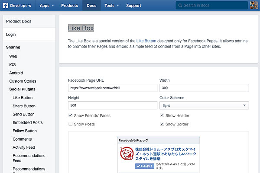Go to Developers home link
This screenshot has width=260, height=173.
(x=20, y=6)
